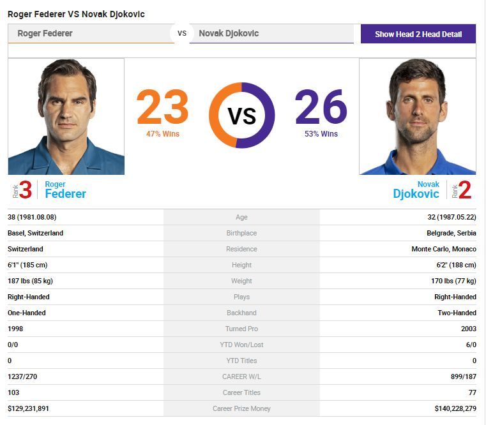Image resolution: width=486 pixels, height=425 pixels.
Task: Click Roger Federer's portrait photo
Action: (x=66, y=116)
